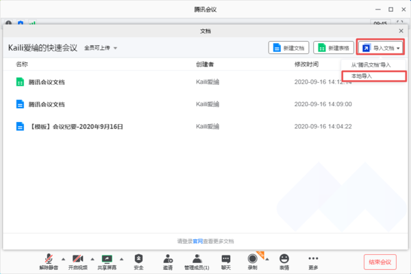The height and width of the screenshot is (274, 411).
Task: Click the 09:45 meeting timer
Action: [x=380, y=23]
